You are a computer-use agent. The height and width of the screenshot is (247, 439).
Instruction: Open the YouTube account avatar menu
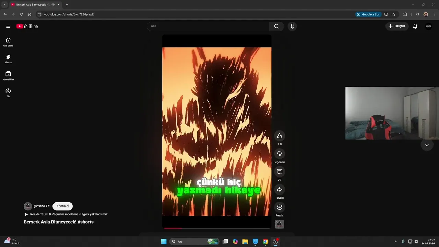click(428, 26)
